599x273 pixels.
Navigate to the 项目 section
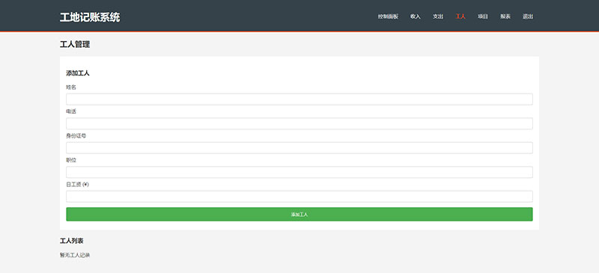click(483, 16)
